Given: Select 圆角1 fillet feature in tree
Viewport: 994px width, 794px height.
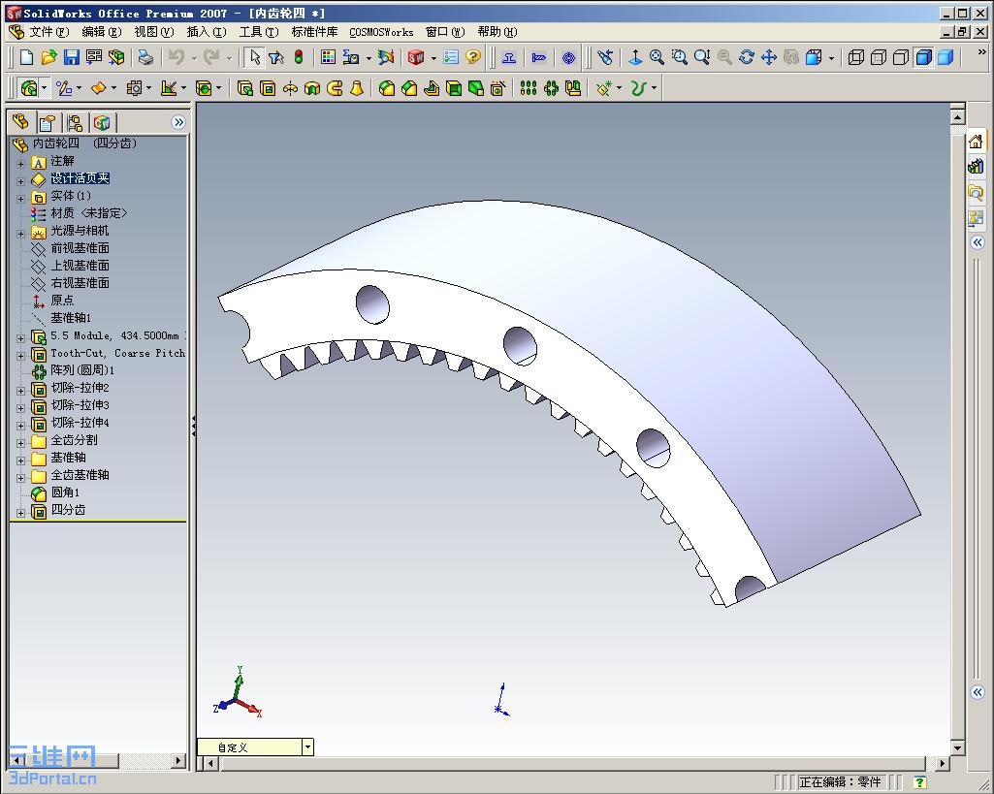Looking at the screenshot, I should [65, 492].
